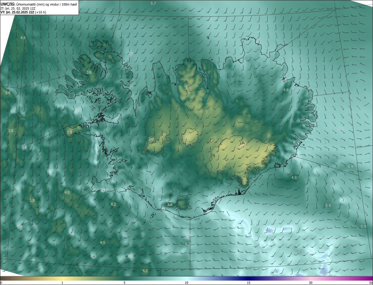Click the color scale tick label '50'
The height and width of the screenshot is (285, 373).
tap(371, 283)
